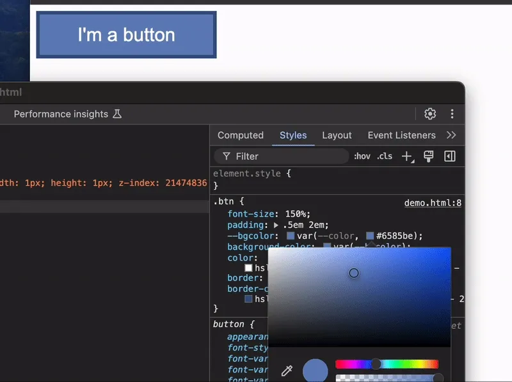Toggle the computed styles sidebar icon
Viewport: 512px width, 382px height.
pyautogui.click(x=450, y=156)
